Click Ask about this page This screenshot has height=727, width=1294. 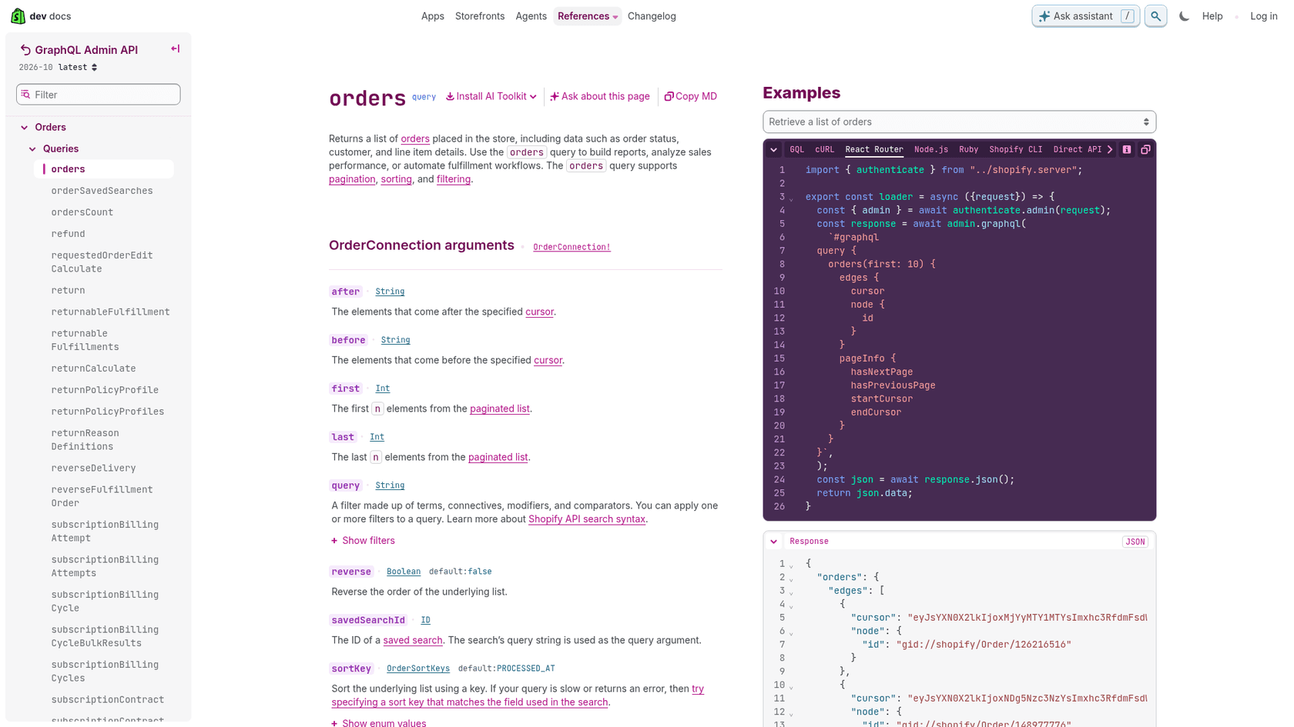point(599,96)
